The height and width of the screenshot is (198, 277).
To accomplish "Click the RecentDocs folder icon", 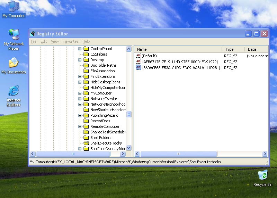I will pos(86,121).
